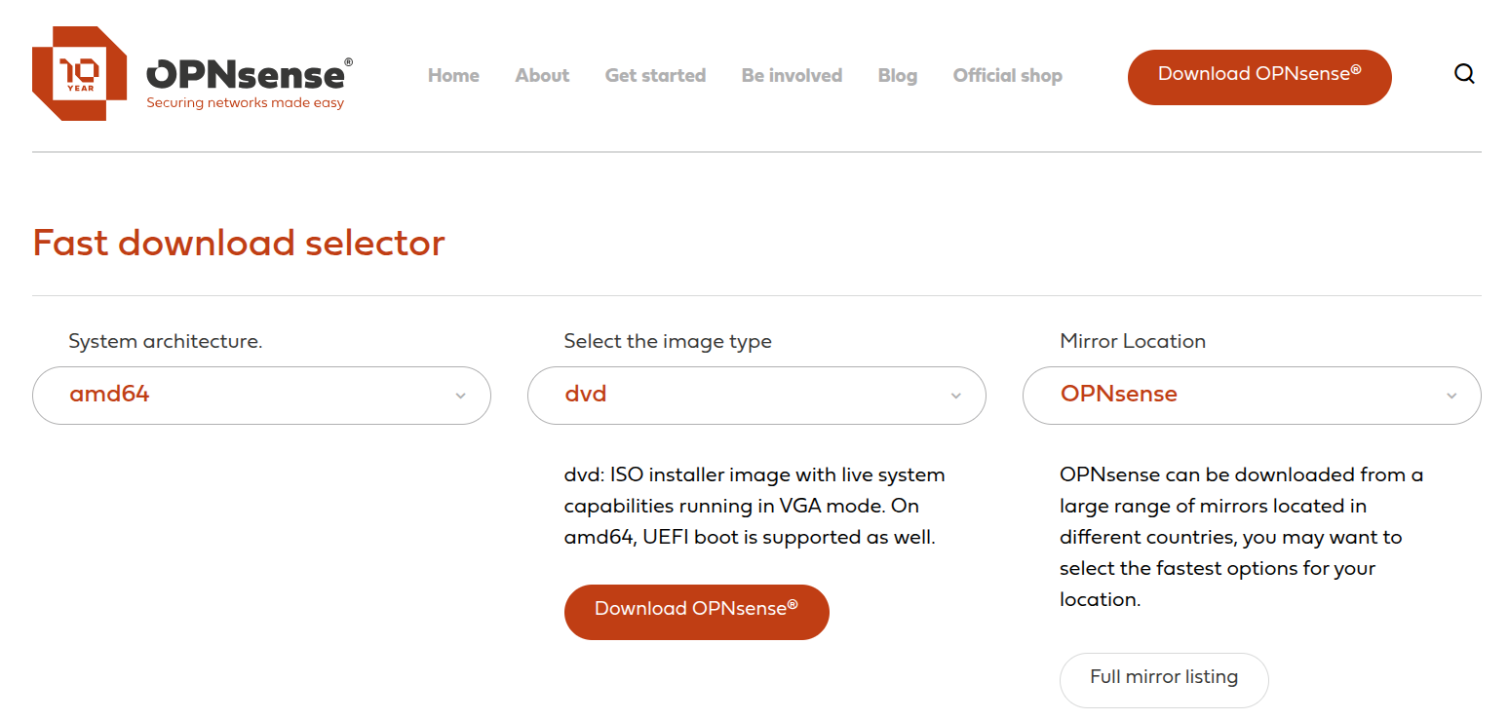Screen dimensions: 1509x720
Task: Open the site search magnifier icon
Action: click(x=1464, y=74)
